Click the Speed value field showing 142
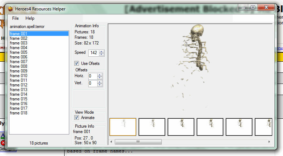 click(94, 53)
